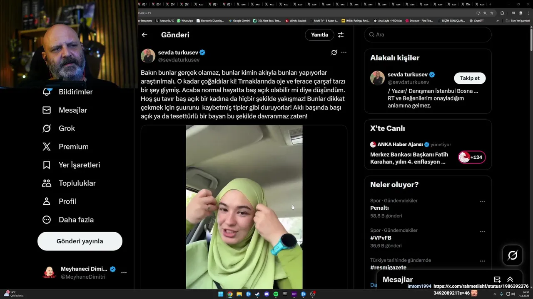The image size is (533, 299).
Task: Open Topluluklar page
Action: coord(69,183)
